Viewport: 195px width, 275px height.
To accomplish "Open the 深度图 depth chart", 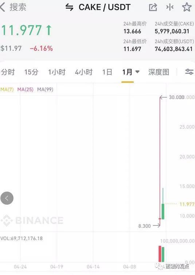I will (159, 72).
